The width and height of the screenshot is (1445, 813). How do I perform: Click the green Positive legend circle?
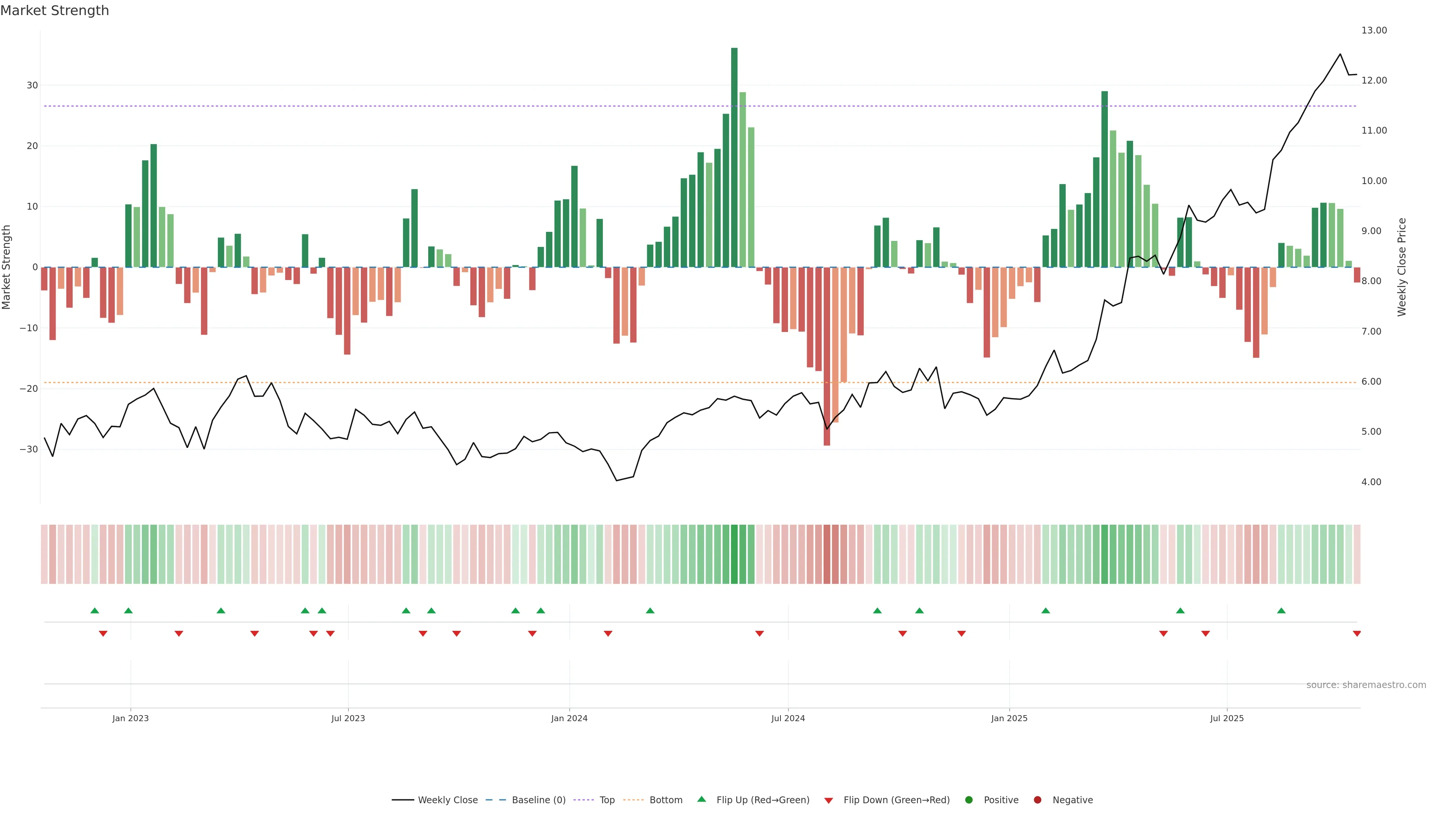[969, 800]
